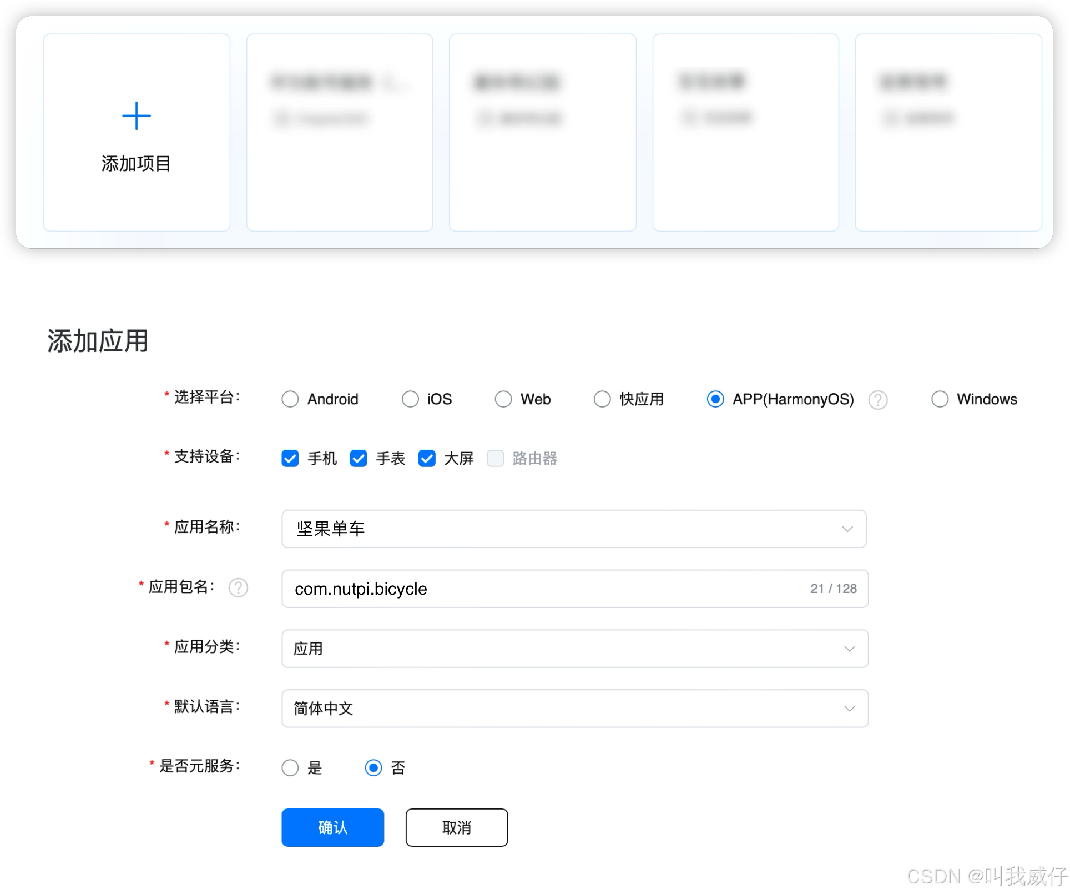Select 是 for 是否元服务

click(290, 768)
